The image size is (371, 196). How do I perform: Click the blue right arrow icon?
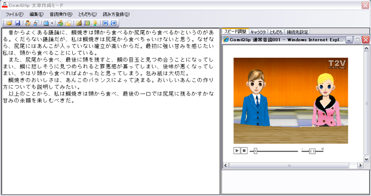(114, 23)
